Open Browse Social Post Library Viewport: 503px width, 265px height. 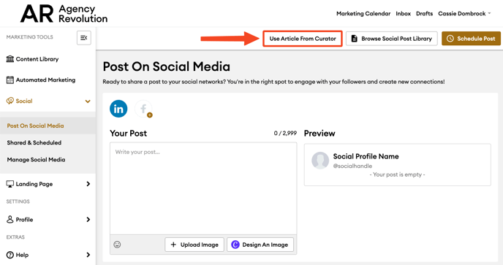[x=391, y=39]
